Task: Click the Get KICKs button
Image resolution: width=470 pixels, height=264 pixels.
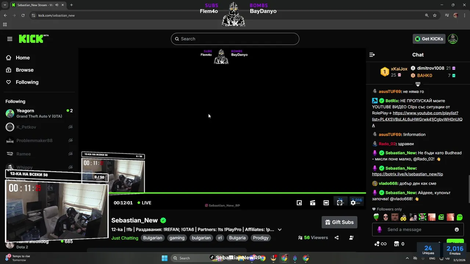Action: tap(429, 39)
